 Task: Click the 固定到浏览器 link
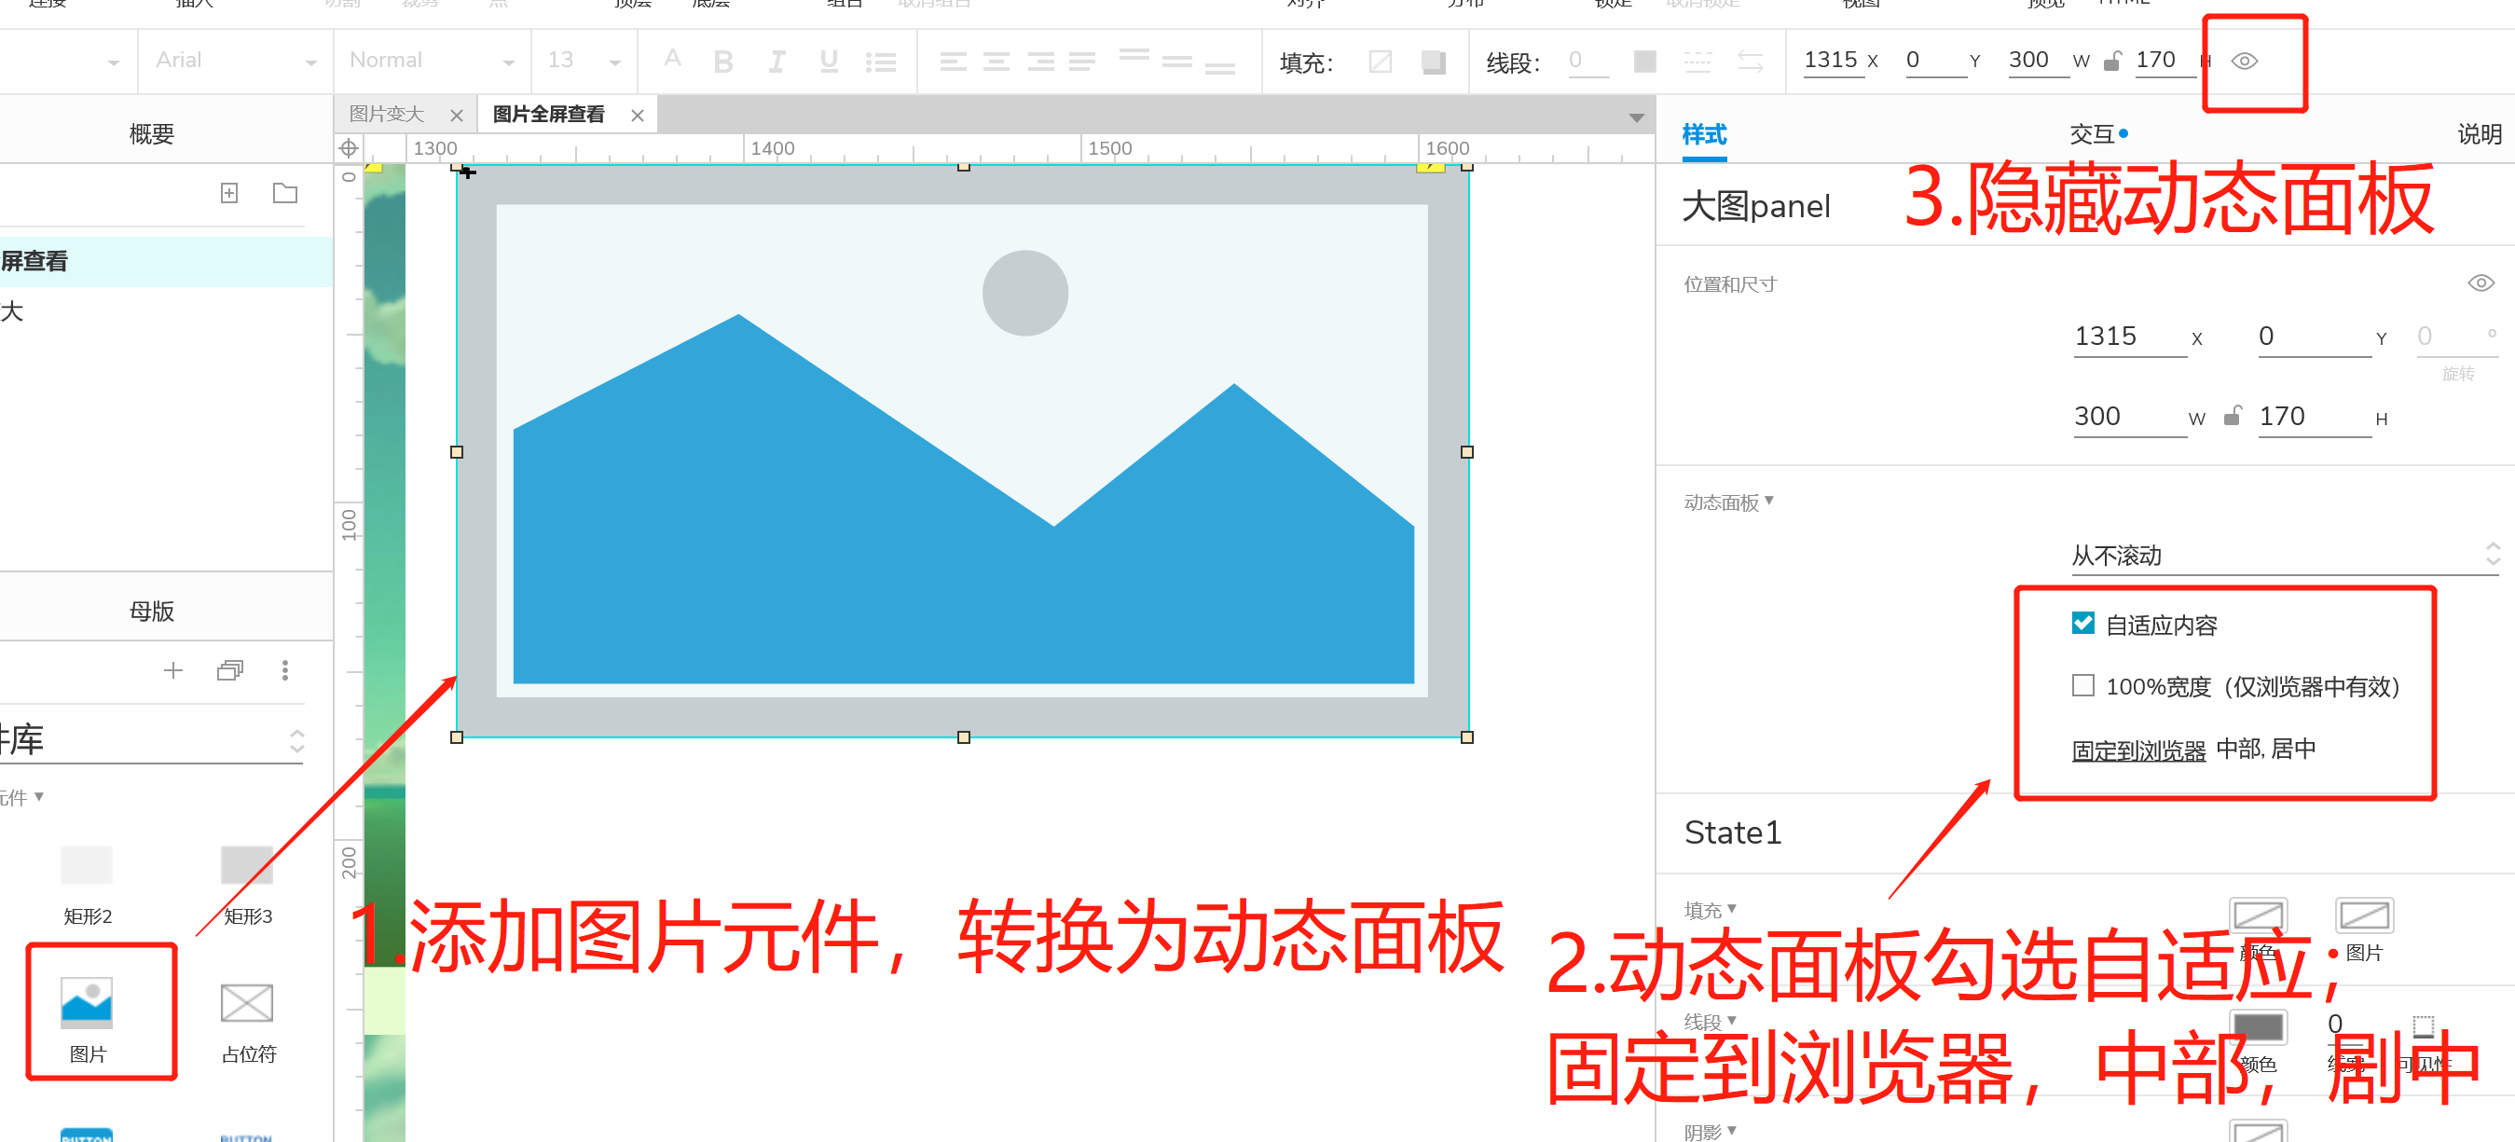2138,750
